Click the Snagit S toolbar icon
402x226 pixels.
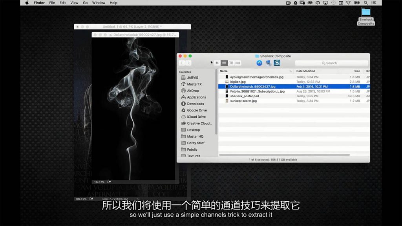coord(277,63)
